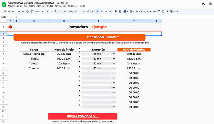Image resolution: width=214 pixels, height=124 pixels.
Task: Open the Name box dropdown arrow
Action: pyautogui.click(x=12, y=17)
